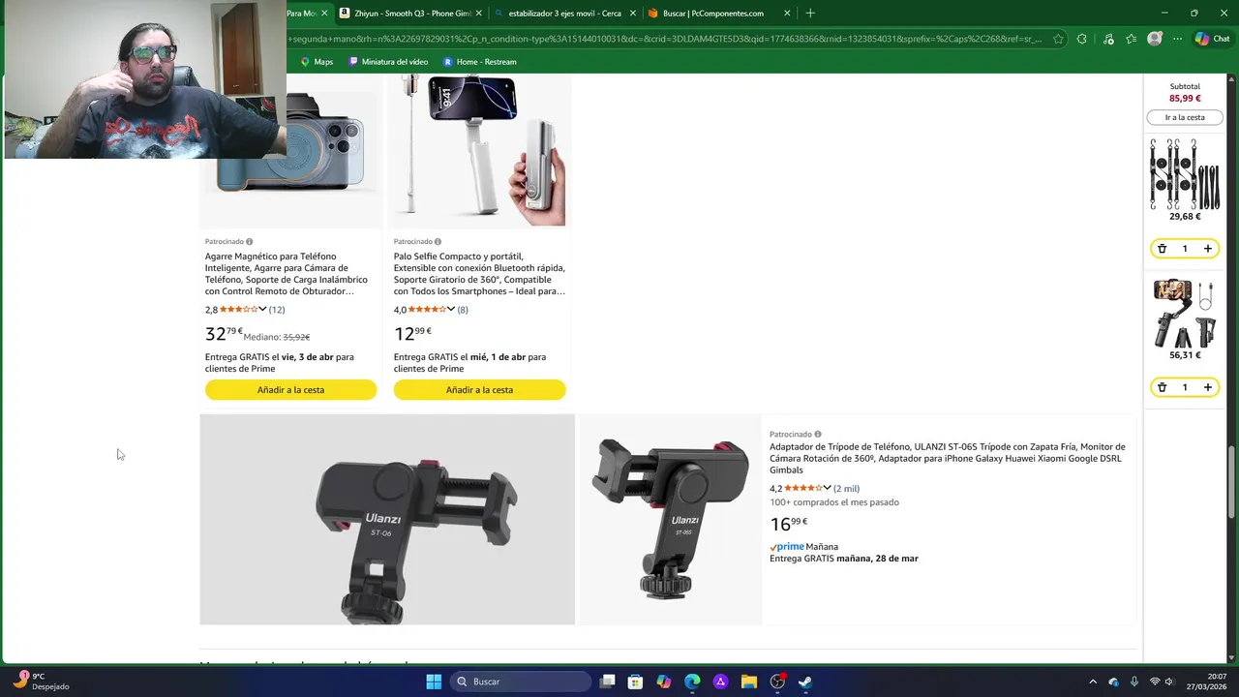
Task: Open the gimbal product thumbnail in basket
Action: tap(1185, 313)
